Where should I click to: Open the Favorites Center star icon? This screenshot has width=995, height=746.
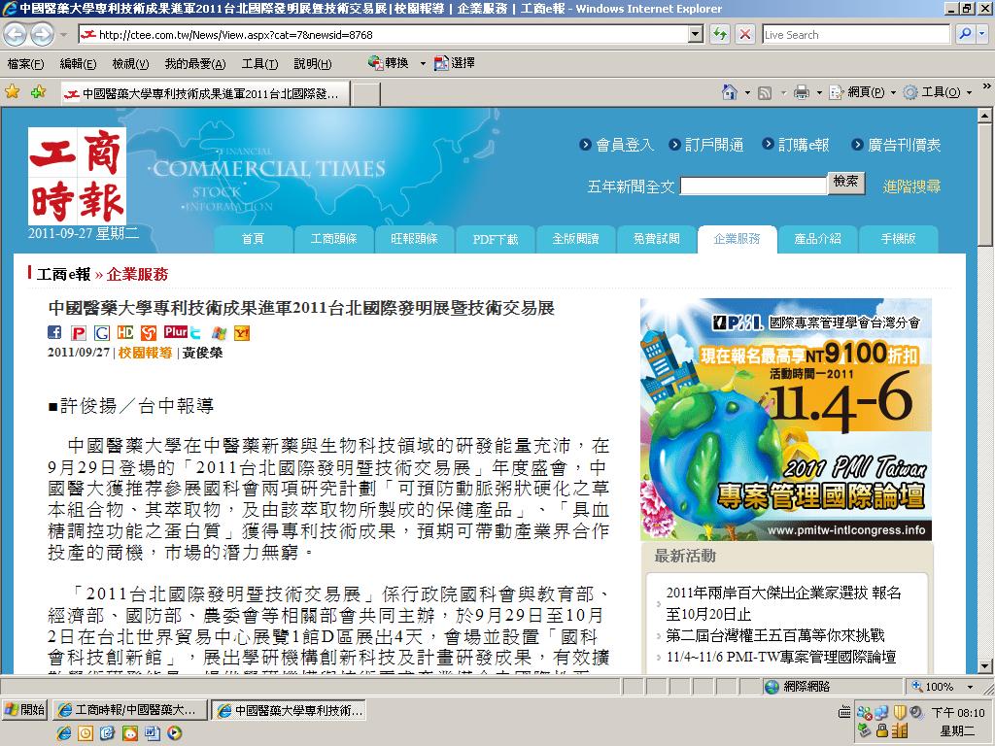[x=12, y=92]
